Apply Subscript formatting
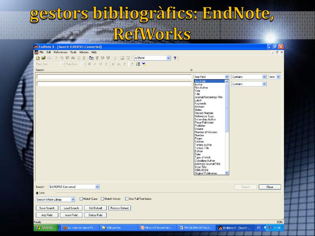The image size is (315, 236). click(119, 64)
